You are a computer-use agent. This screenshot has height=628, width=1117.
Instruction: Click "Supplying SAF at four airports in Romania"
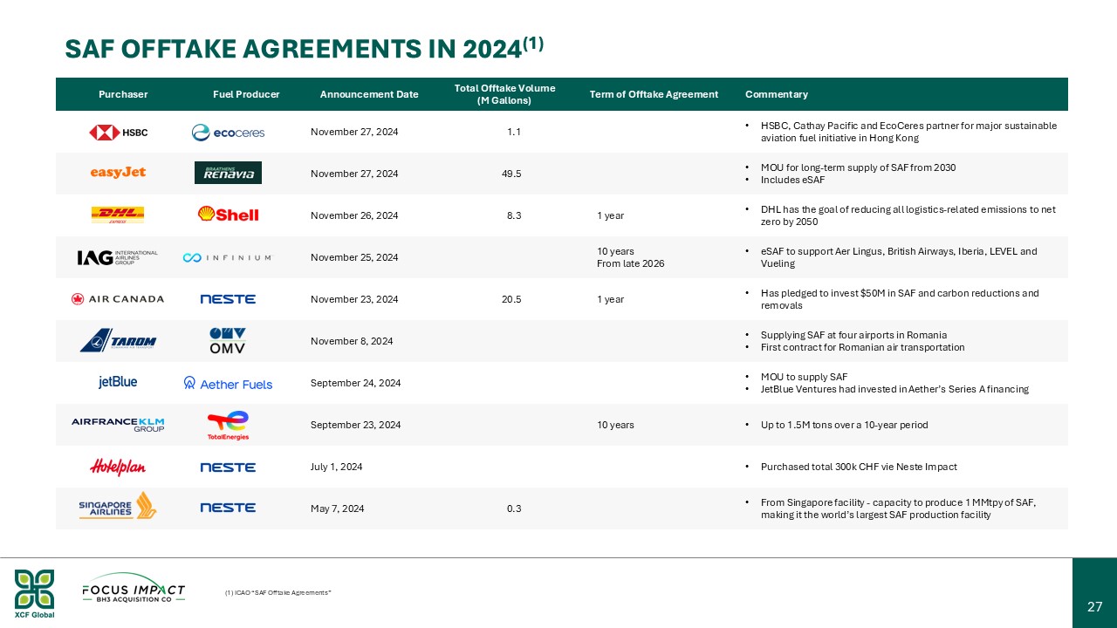tap(853, 335)
